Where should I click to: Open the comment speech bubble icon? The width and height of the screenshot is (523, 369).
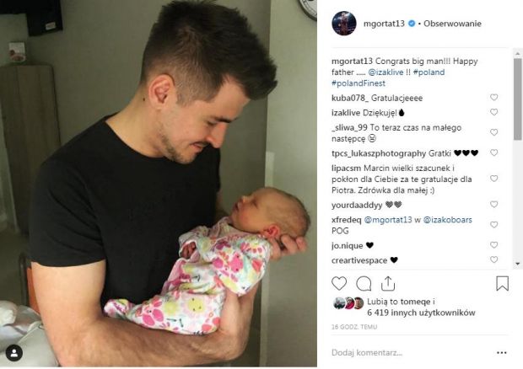click(x=364, y=284)
